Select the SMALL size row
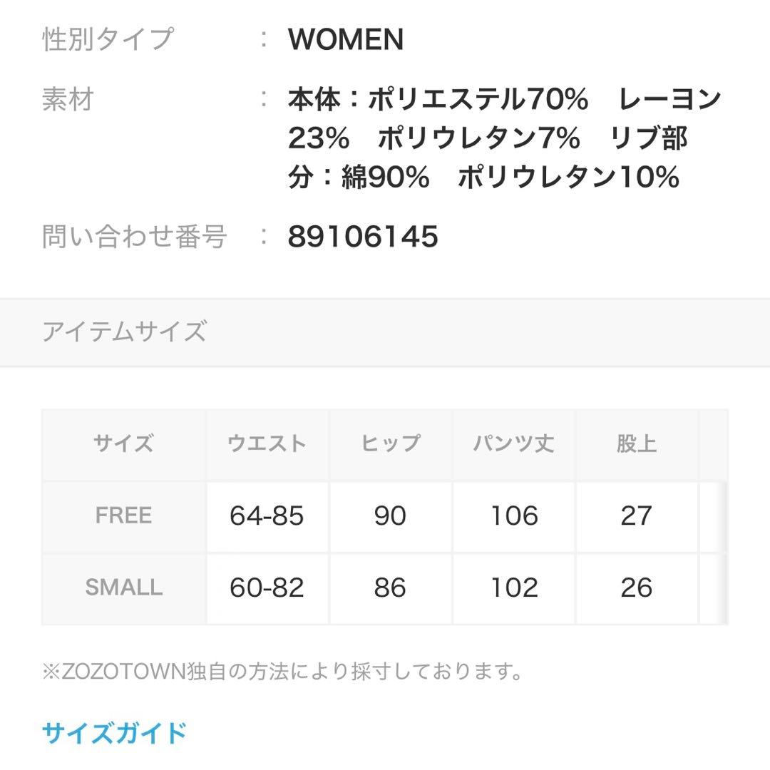The width and height of the screenshot is (770, 770). point(123,588)
